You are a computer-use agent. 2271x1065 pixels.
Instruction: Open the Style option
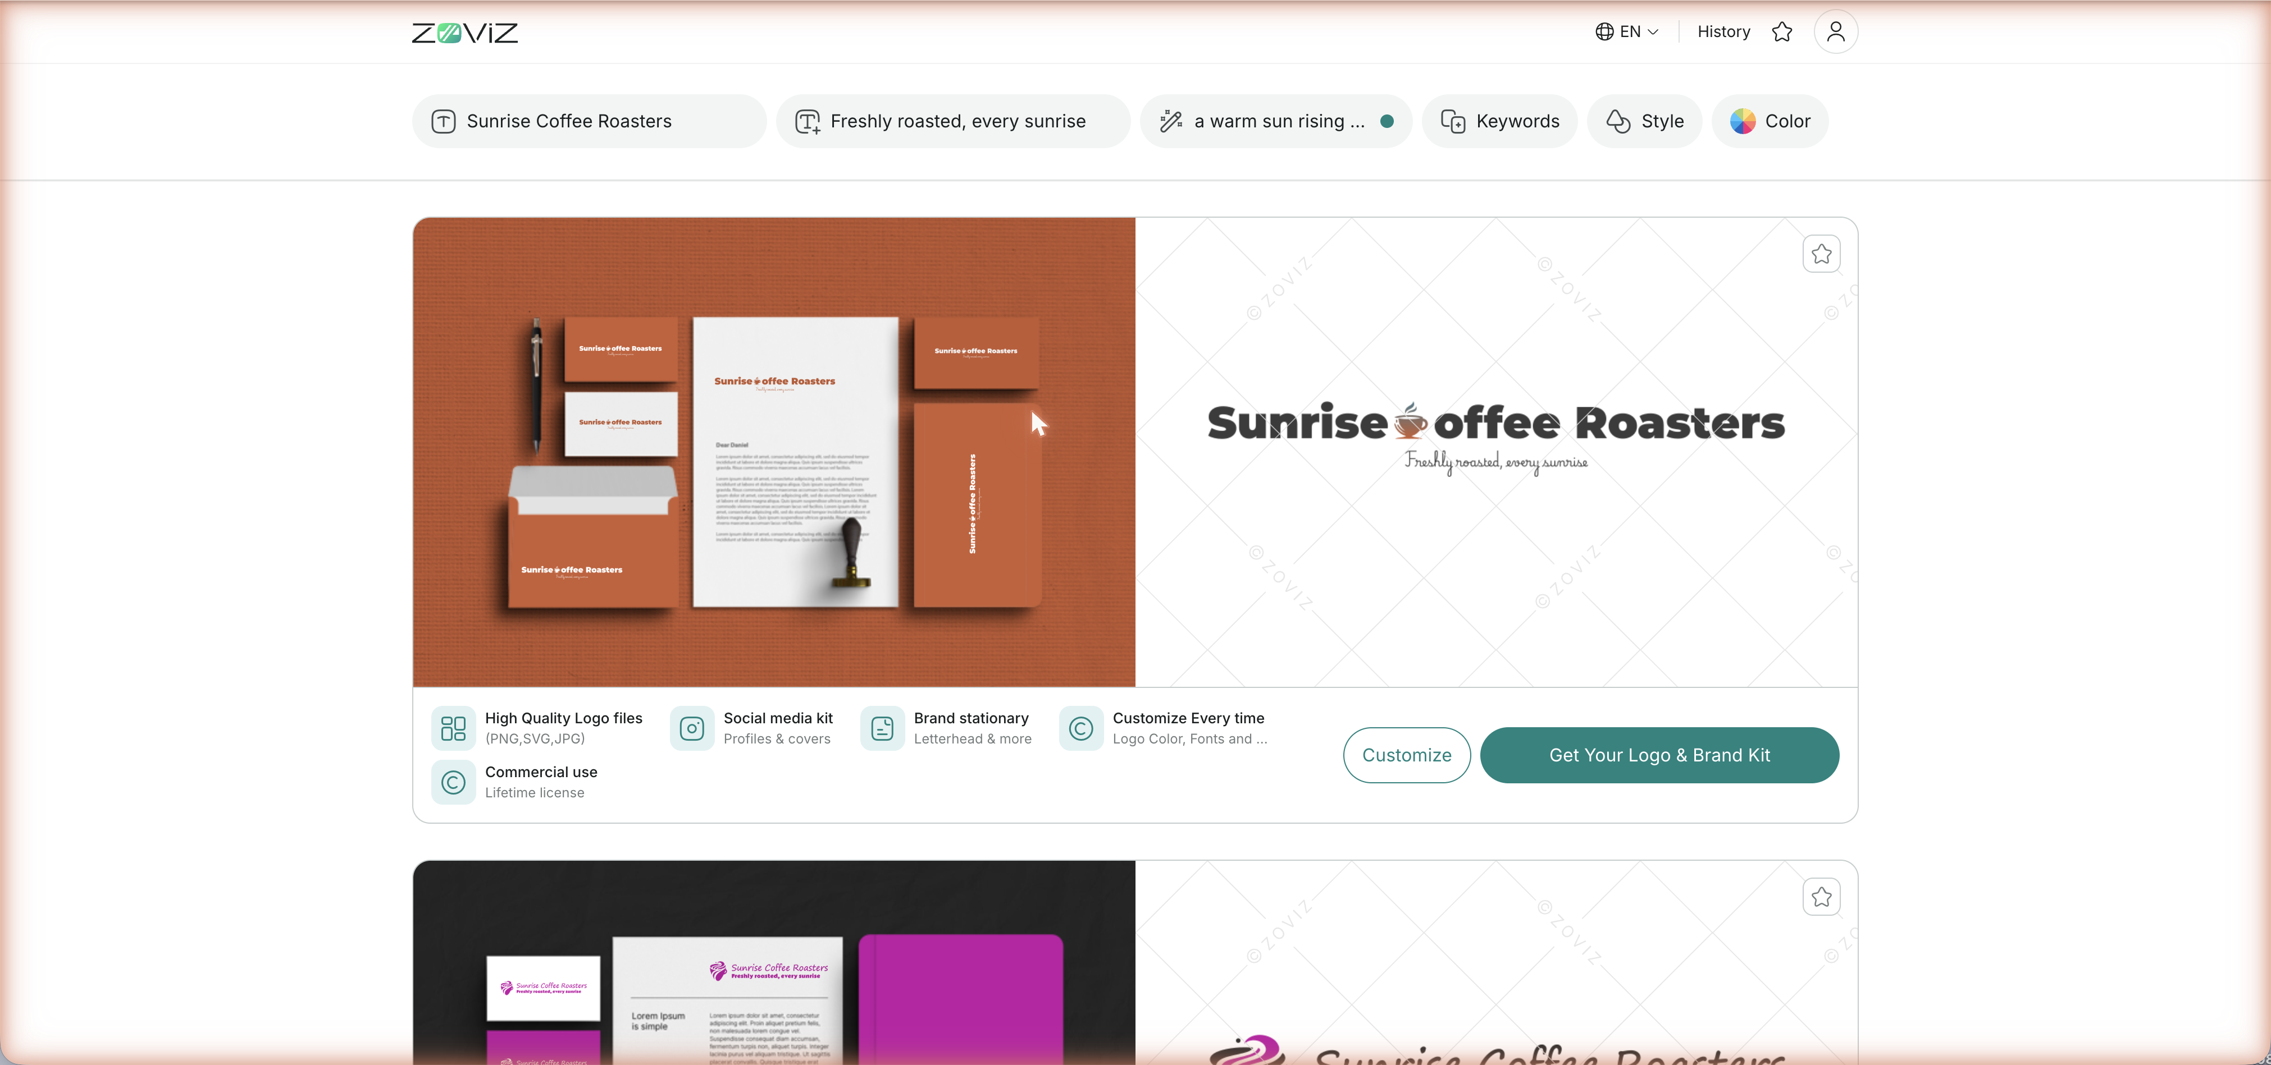click(x=1644, y=121)
